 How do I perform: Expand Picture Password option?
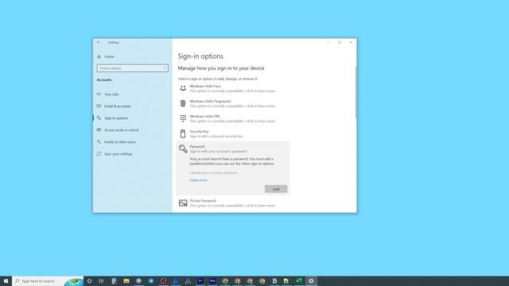click(x=232, y=203)
